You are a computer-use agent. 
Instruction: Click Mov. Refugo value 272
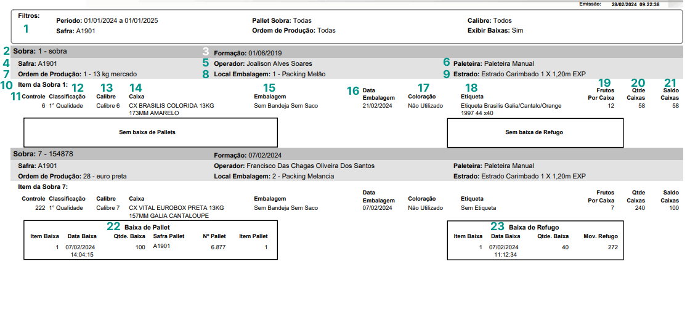pyautogui.click(x=612, y=247)
